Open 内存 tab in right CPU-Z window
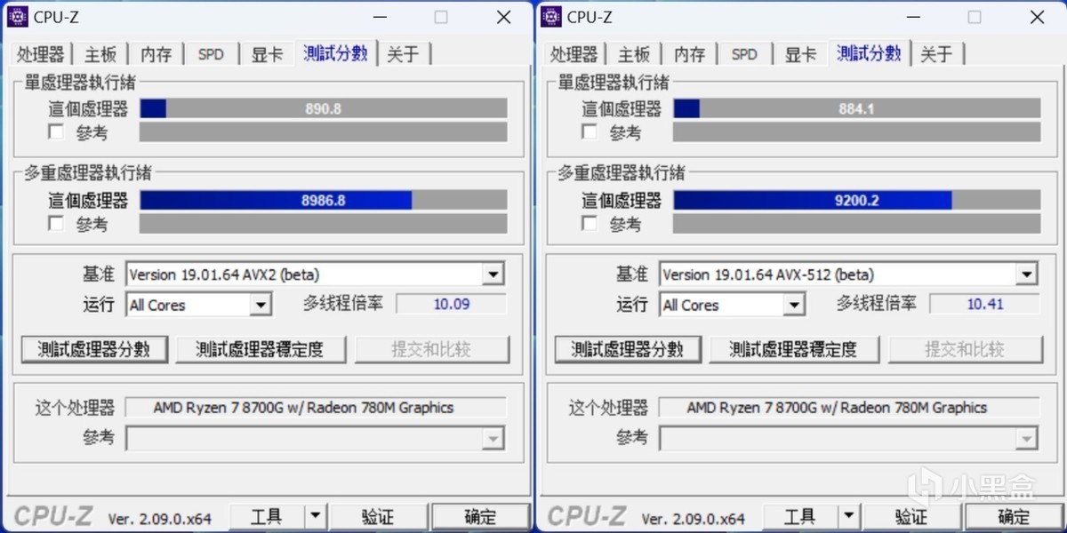This screenshot has width=1067, height=533. pos(689,54)
